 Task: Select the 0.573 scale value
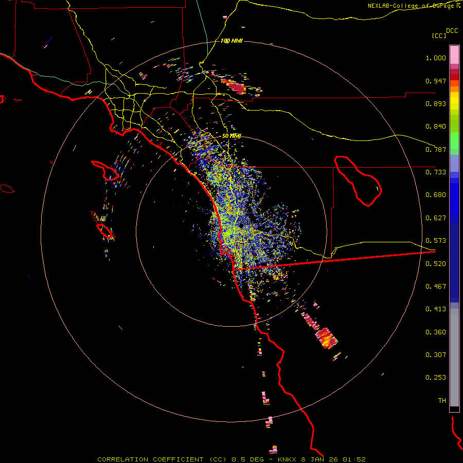click(x=436, y=241)
